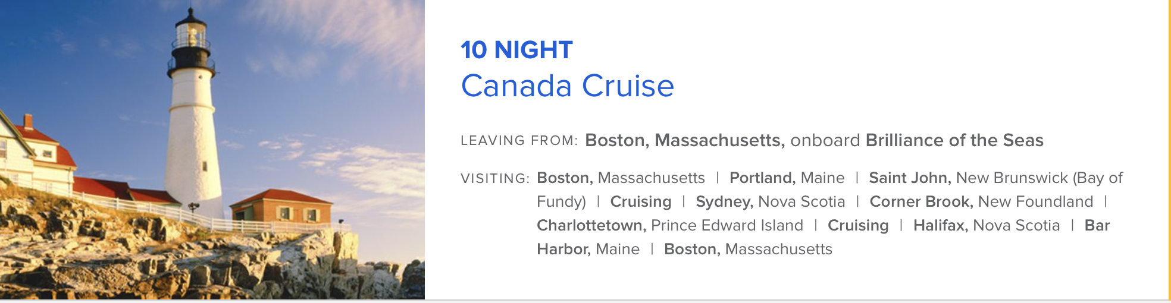Click the lighthouse cruise thumbnail image
Viewport: 1171px width, 303px height.
tap(212, 150)
